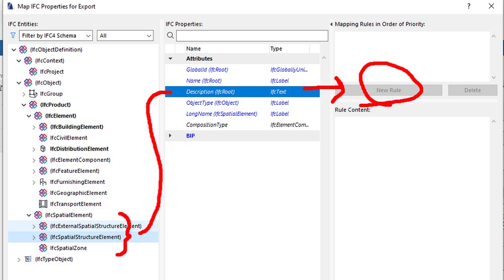The width and height of the screenshot is (504, 280).
Task: Click the (IfcElementComponent) entity icon
Action: pyautogui.click(x=43, y=160)
